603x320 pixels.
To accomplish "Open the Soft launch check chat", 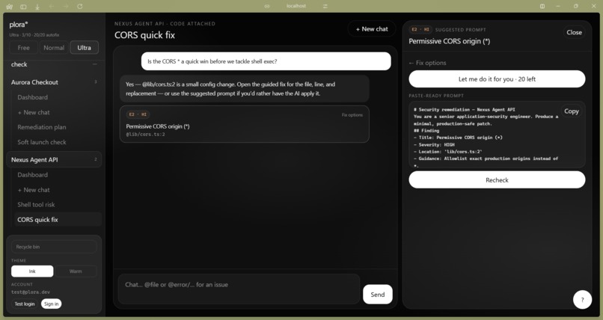I will pyautogui.click(x=42, y=142).
